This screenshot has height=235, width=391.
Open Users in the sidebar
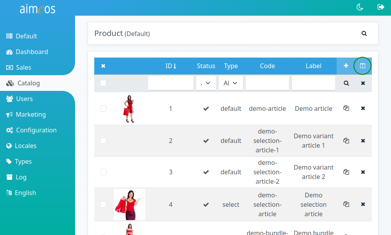20,99
